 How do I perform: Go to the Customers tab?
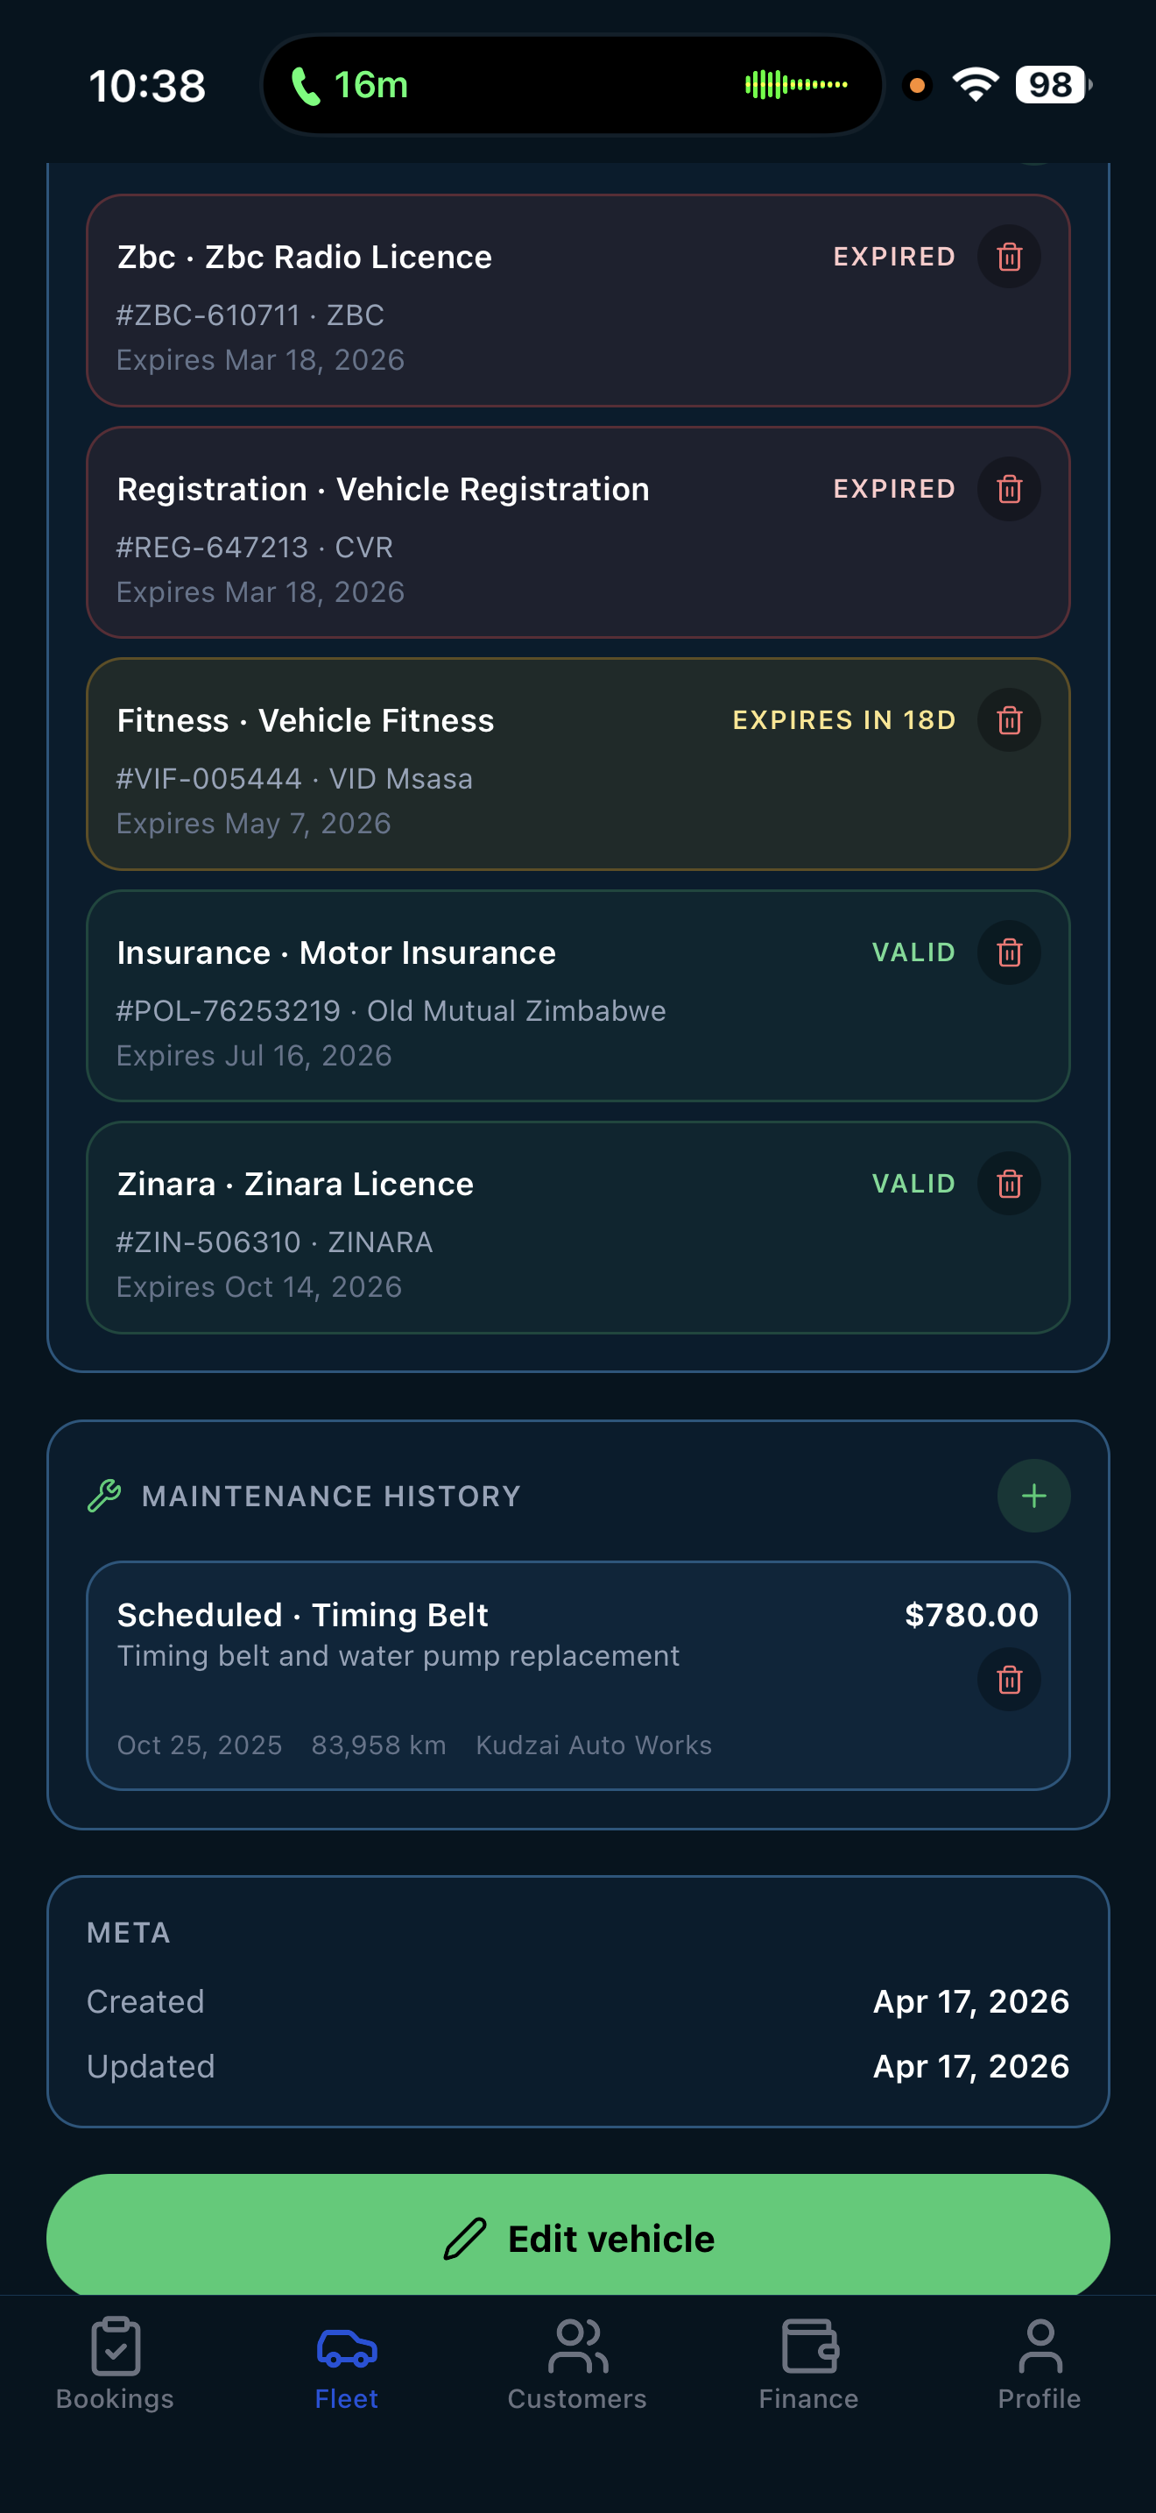point(577,2365)
